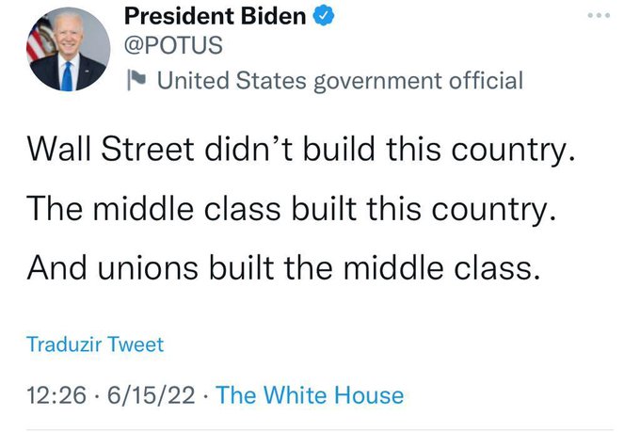Click the word "Traduzir" below the tweet
Viewport: 640px width, 432px height.
coord(64,344)
